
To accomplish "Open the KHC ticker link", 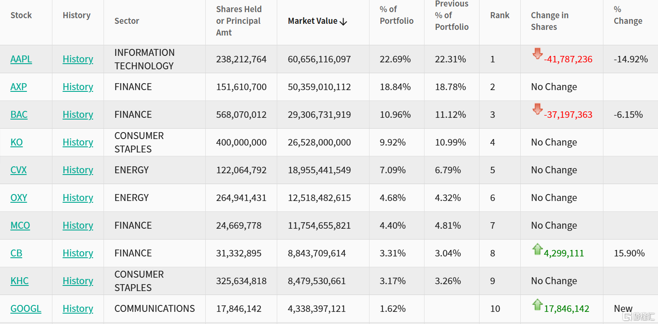I will pos(19,281).
